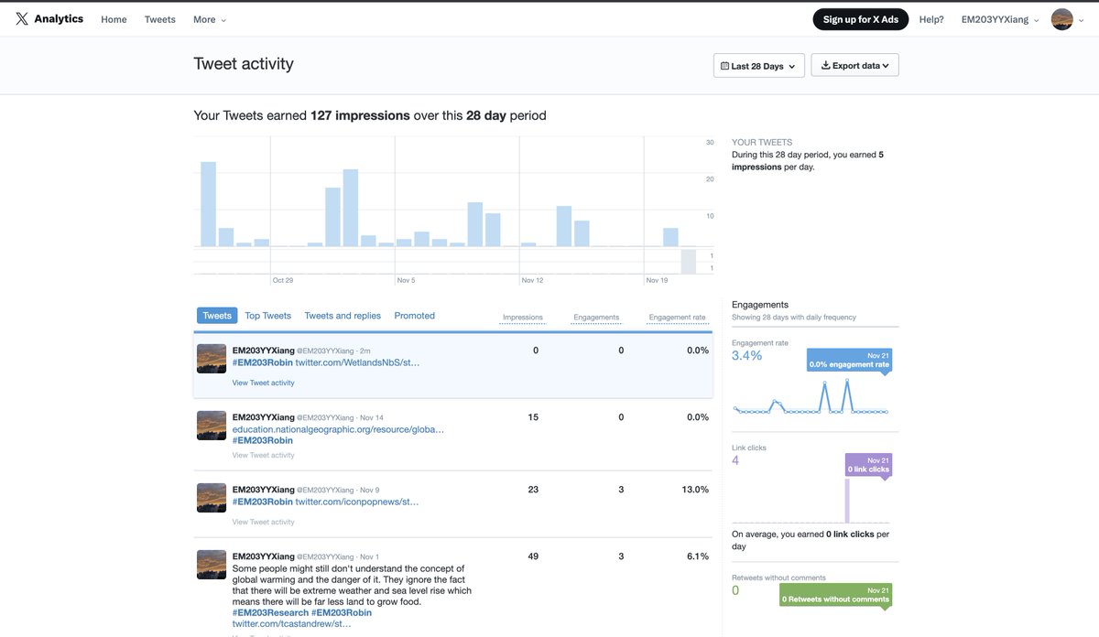Click the engagement rate line chart
Image resolution: width=1099 pixels, height=637 pixels.
click(x=811, y=395)
